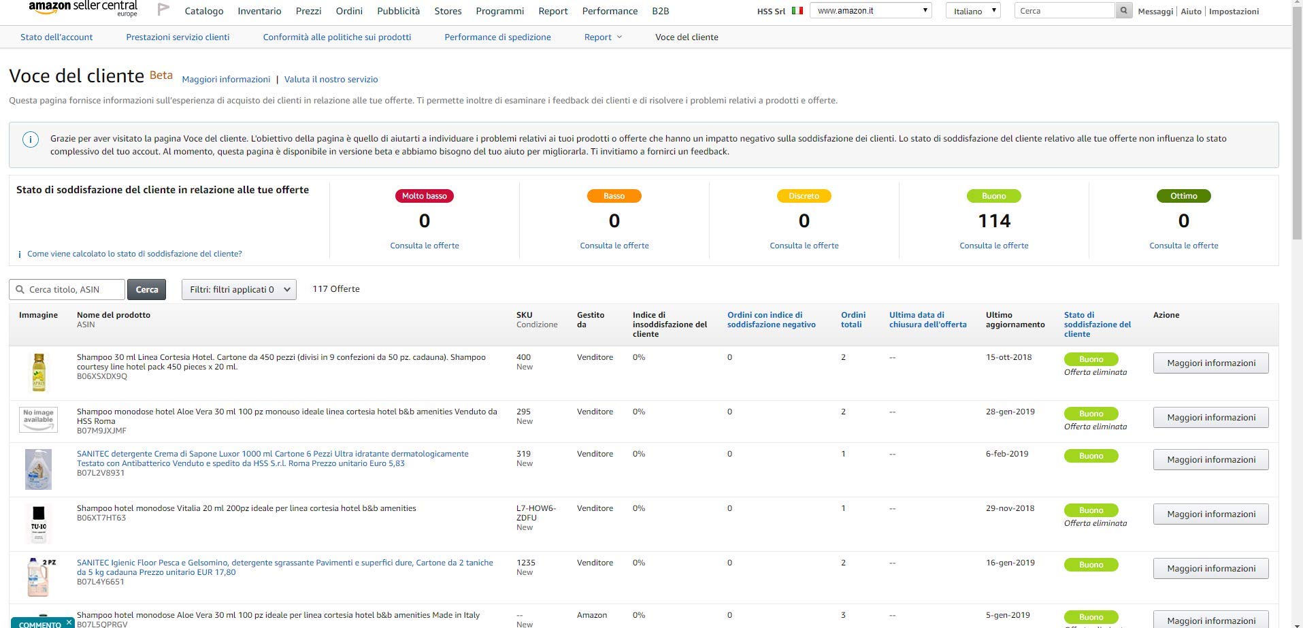
Task: Click 'Consulta le offerte' under Molto basso
Action: [x=425, y=246]
